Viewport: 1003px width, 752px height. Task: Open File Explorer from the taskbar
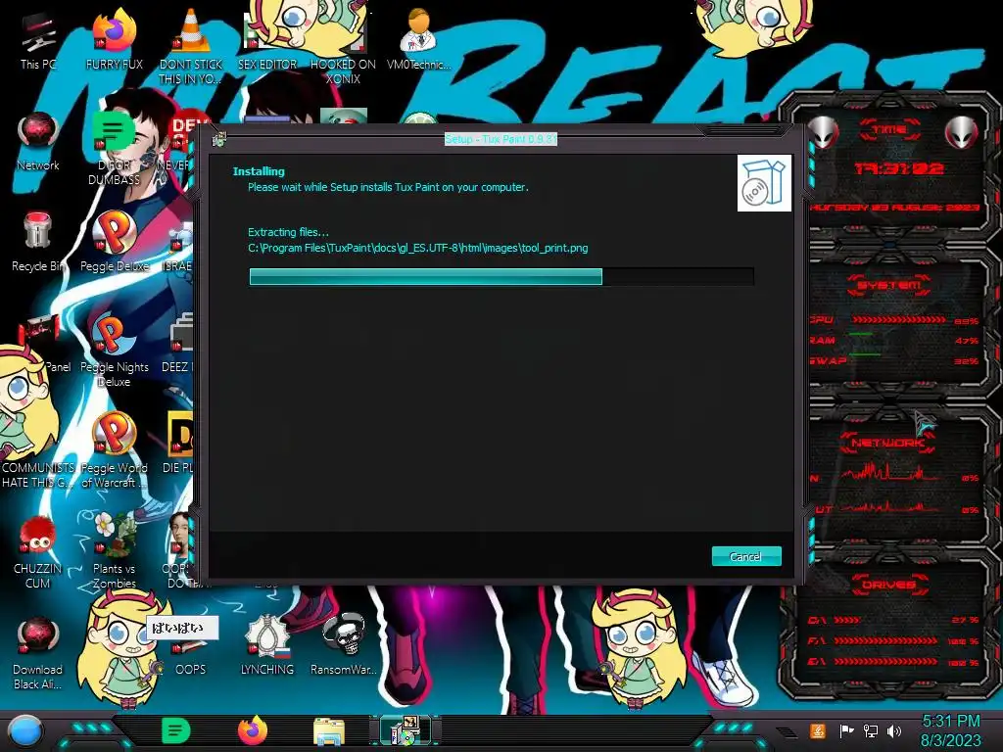click(328, 731)
